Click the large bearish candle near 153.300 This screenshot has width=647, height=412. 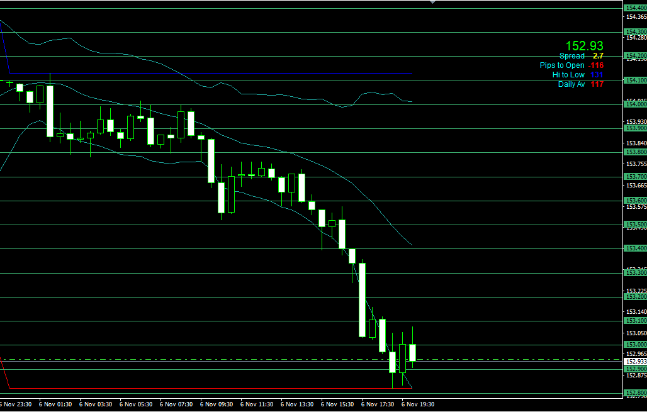point(363,300)
